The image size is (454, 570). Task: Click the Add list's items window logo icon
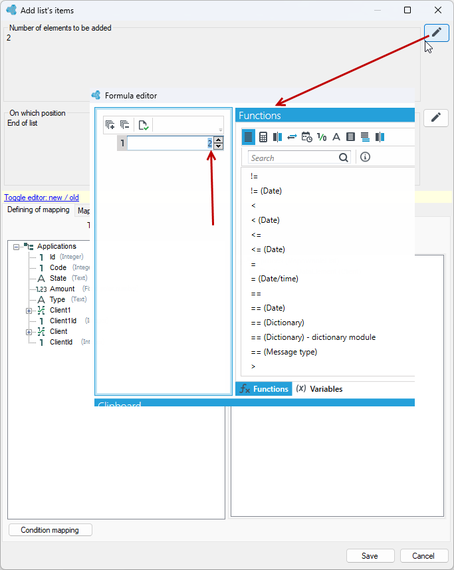11,10
